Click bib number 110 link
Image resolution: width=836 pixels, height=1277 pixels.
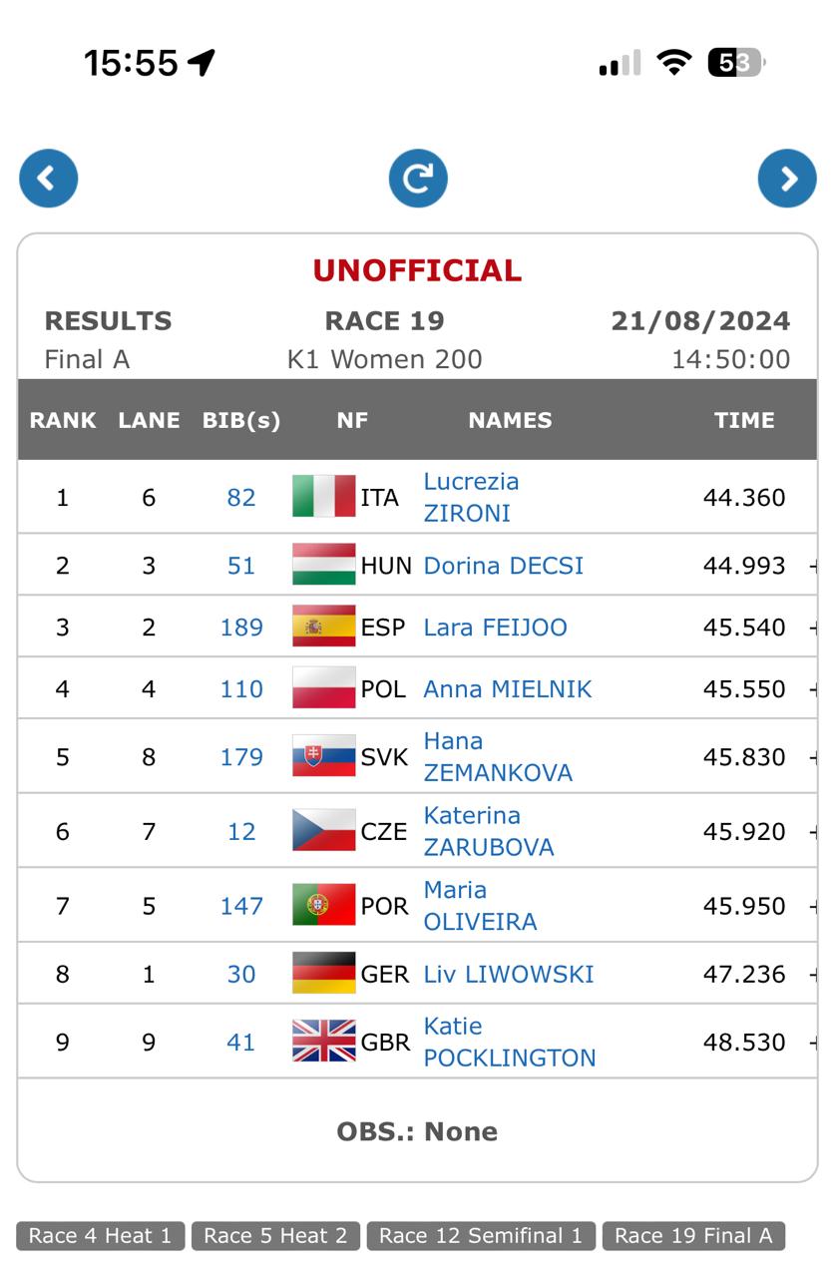coord(241,689)
